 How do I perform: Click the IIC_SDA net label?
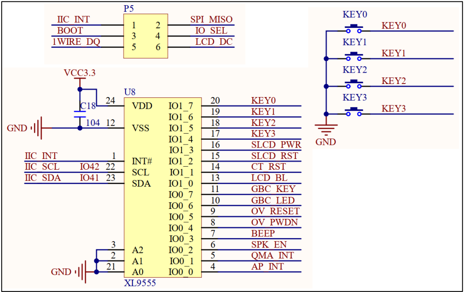coord(43,178)
